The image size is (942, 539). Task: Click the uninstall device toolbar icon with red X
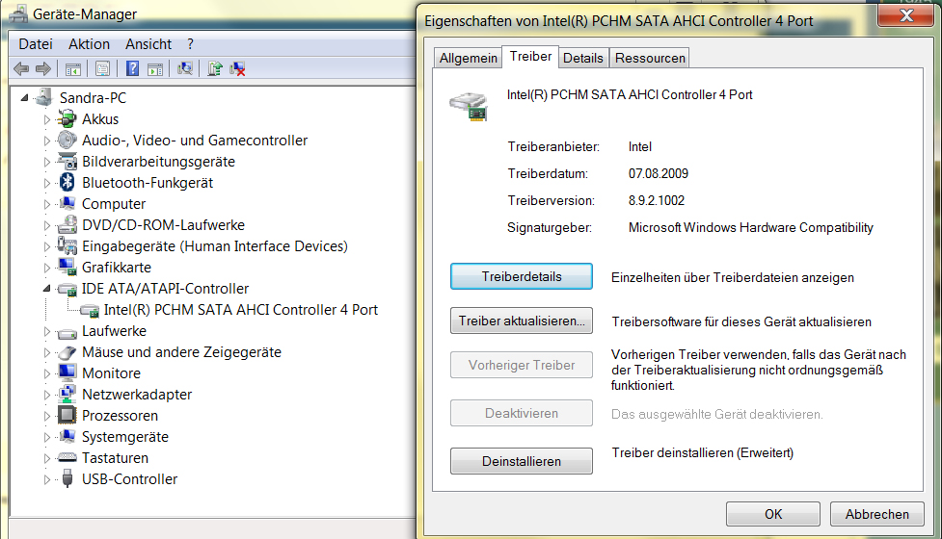tap(238, 69)
